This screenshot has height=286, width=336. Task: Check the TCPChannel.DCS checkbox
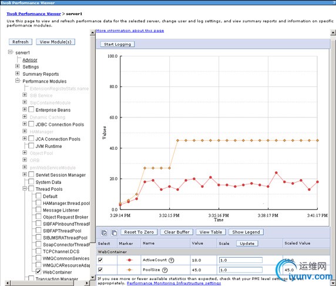click(x=39, y=251)
